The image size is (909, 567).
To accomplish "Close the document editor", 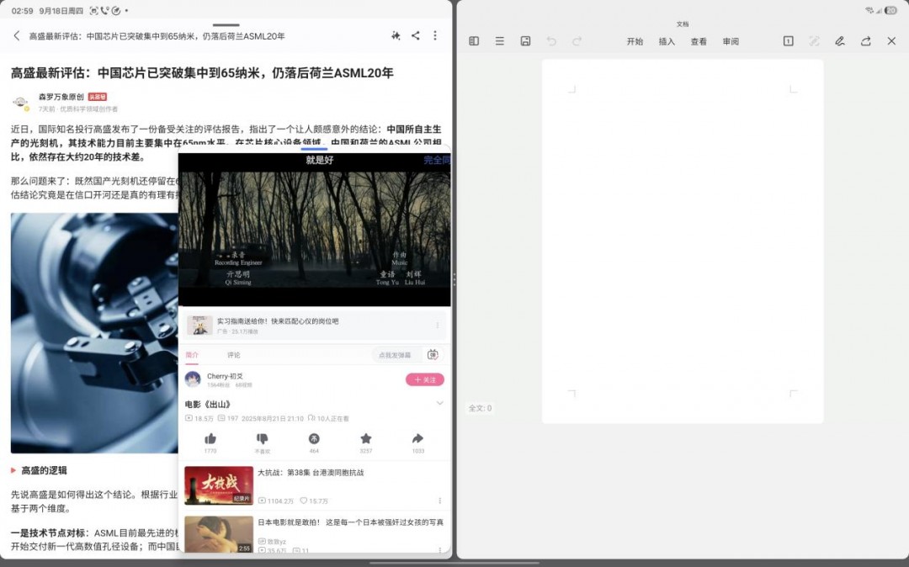I will point(891,41).
